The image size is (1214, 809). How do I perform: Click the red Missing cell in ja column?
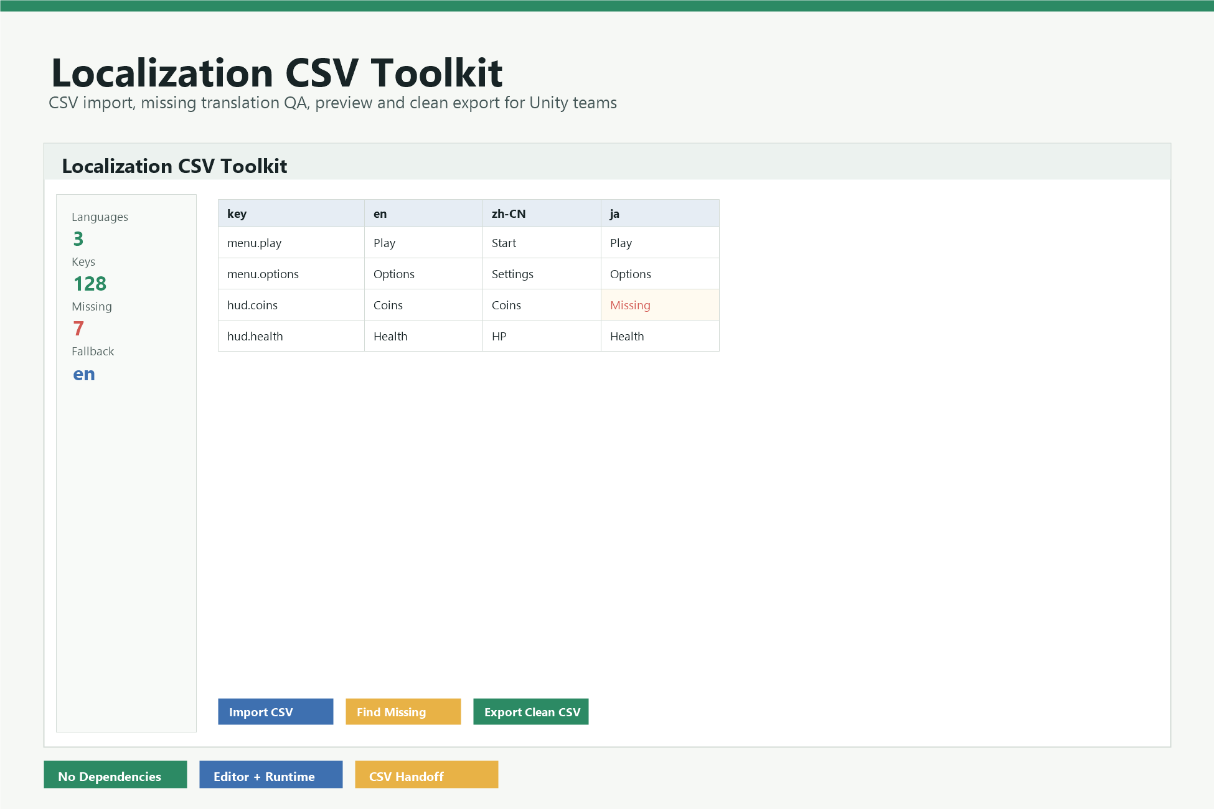coord(660,305)
